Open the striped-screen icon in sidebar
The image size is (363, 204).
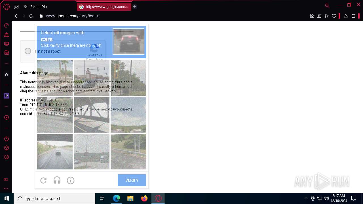coord(6,44)
